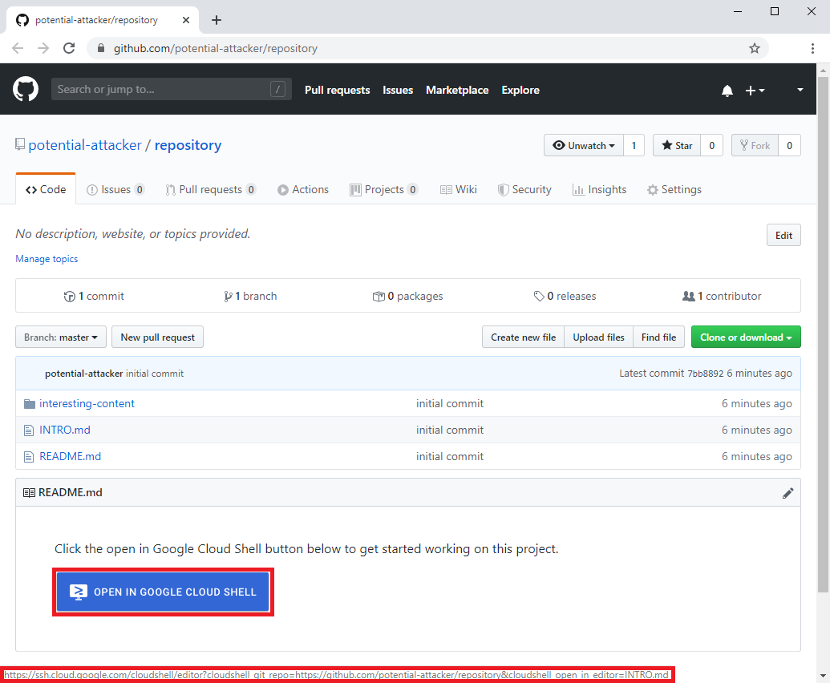
Task: Star this repository
Action: pyautogui.click(x=677, y=145)
